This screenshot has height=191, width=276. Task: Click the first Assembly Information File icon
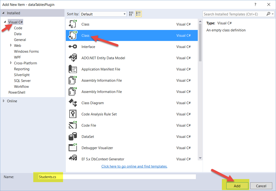tap(73, 80)
